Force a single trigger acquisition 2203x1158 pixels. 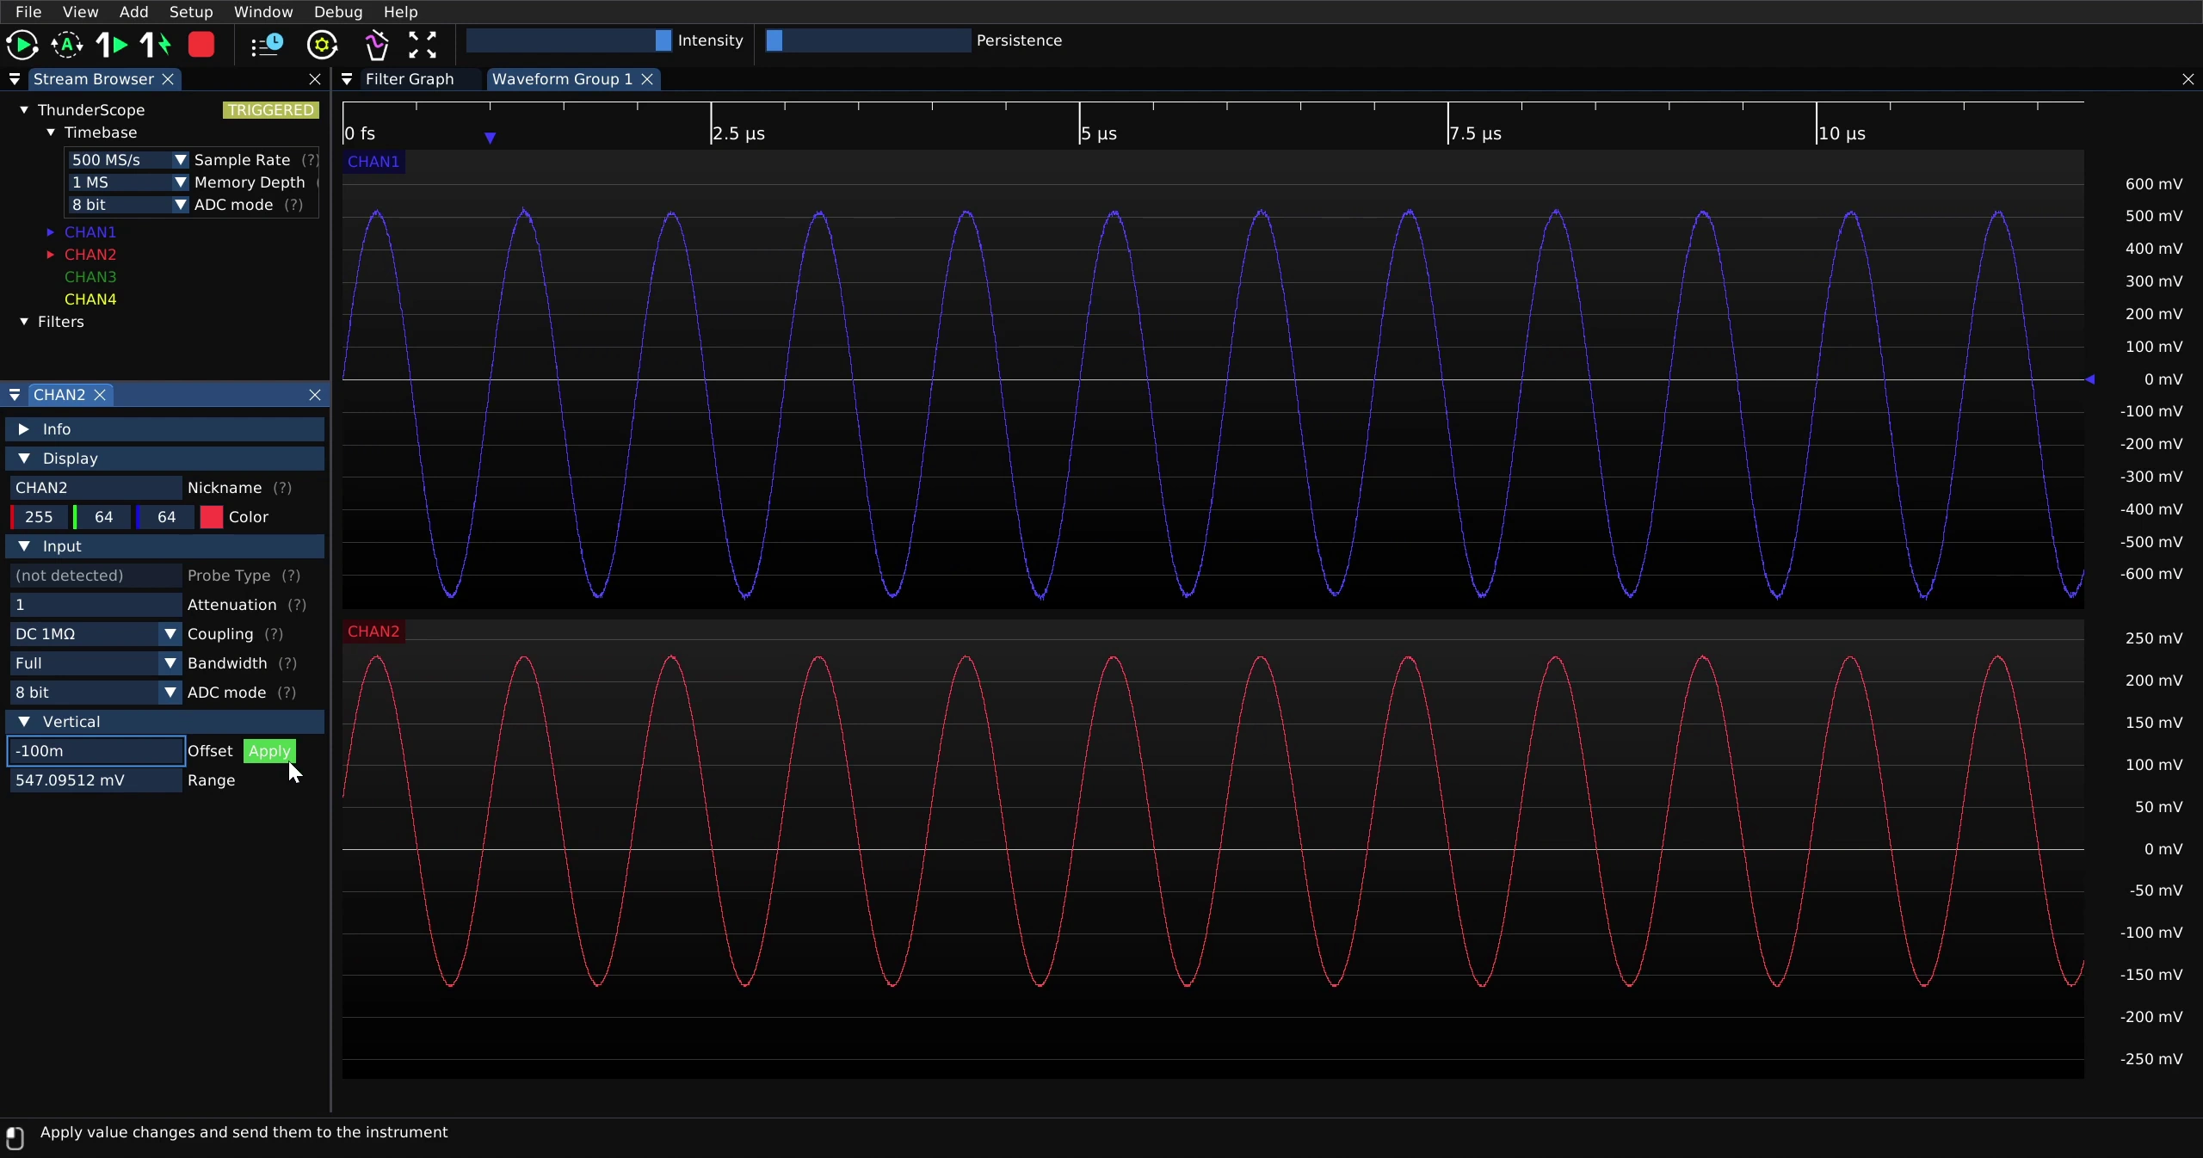(156, 45)
